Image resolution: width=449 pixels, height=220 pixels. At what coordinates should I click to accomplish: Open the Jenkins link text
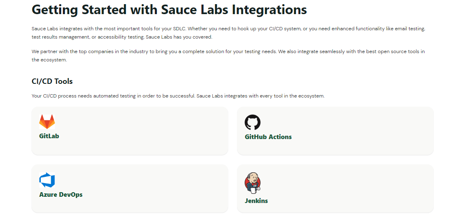[x=256, y=200]
